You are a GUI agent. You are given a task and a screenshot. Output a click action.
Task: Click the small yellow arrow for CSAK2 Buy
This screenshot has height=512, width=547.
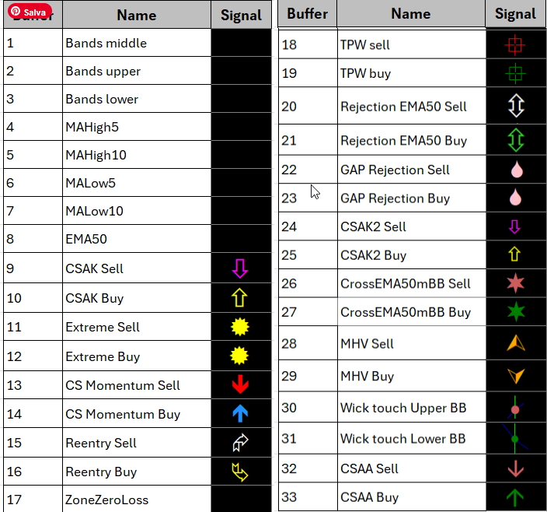tap(514, 254)
